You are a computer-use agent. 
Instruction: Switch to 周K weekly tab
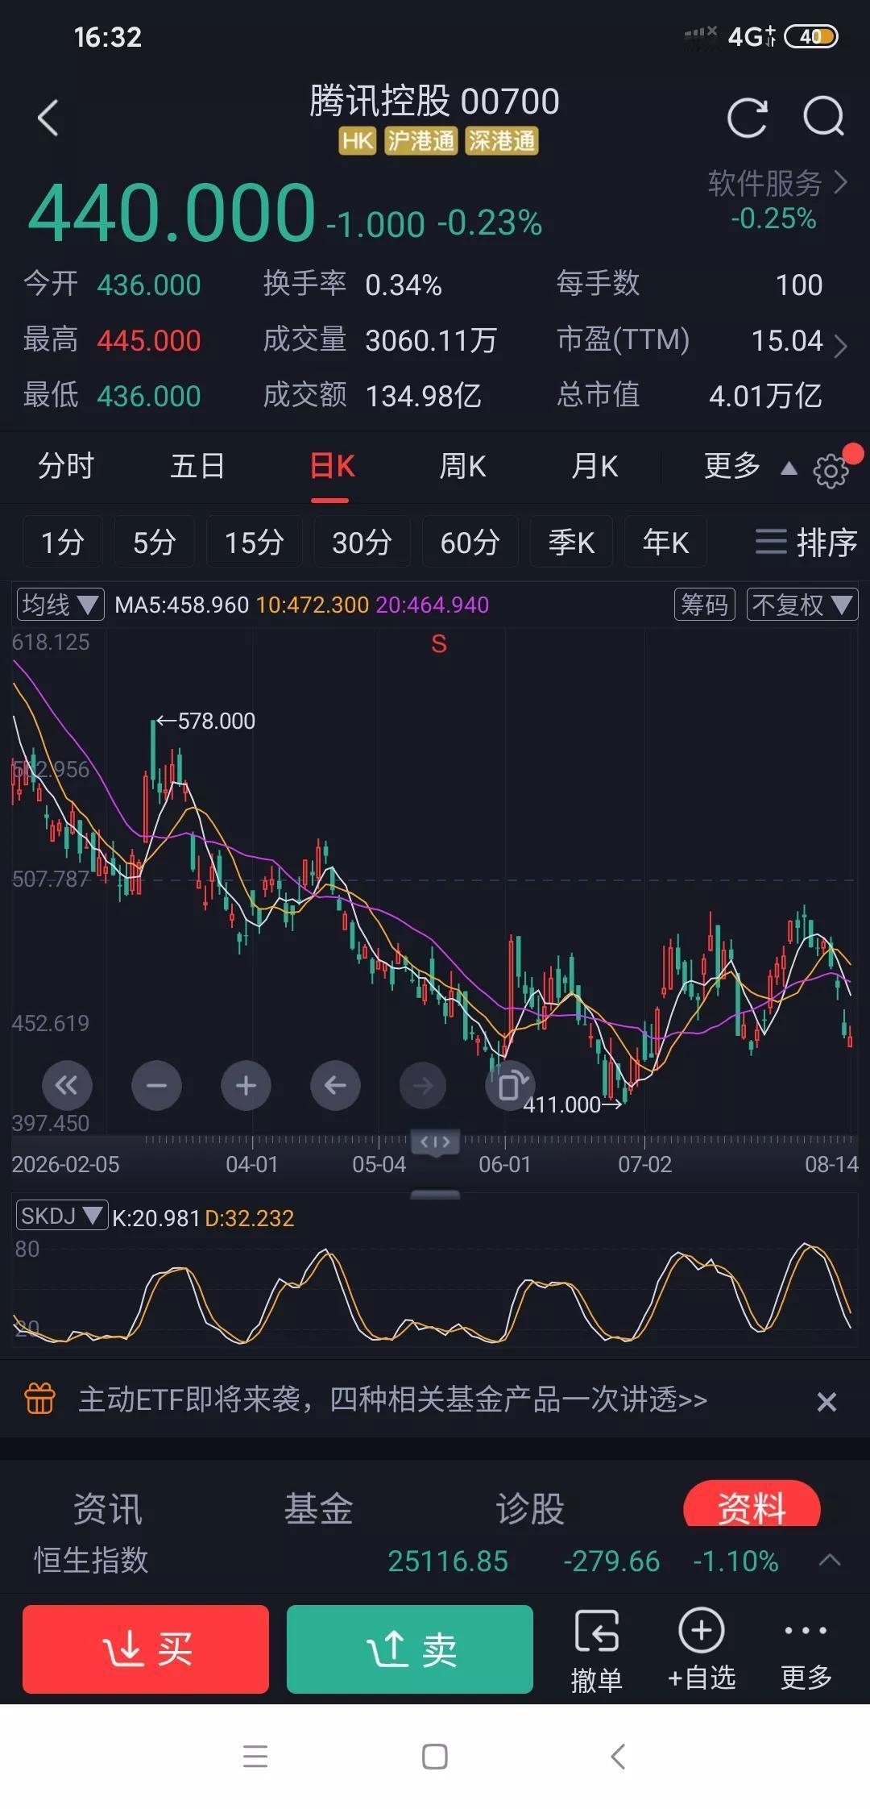(x=462, y=466)
